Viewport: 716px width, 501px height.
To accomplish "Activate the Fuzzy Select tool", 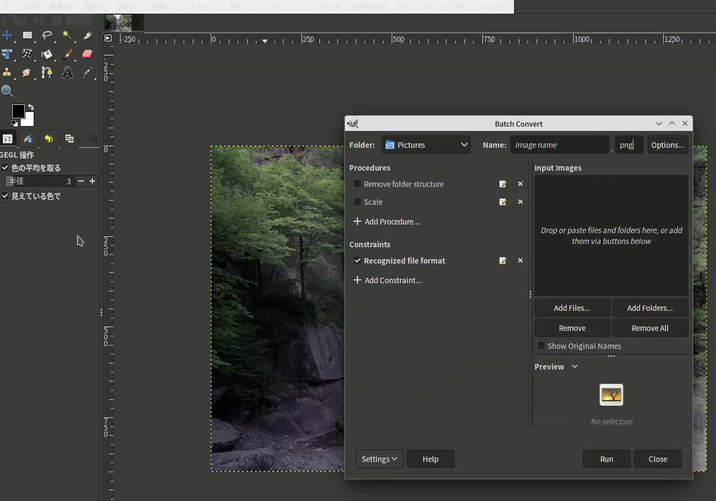I will 67,36.
